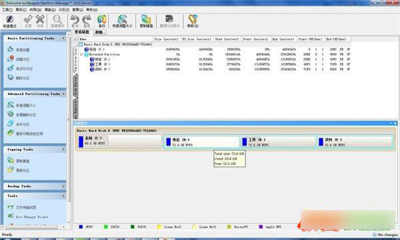Click the Name column header

[115, 39]
